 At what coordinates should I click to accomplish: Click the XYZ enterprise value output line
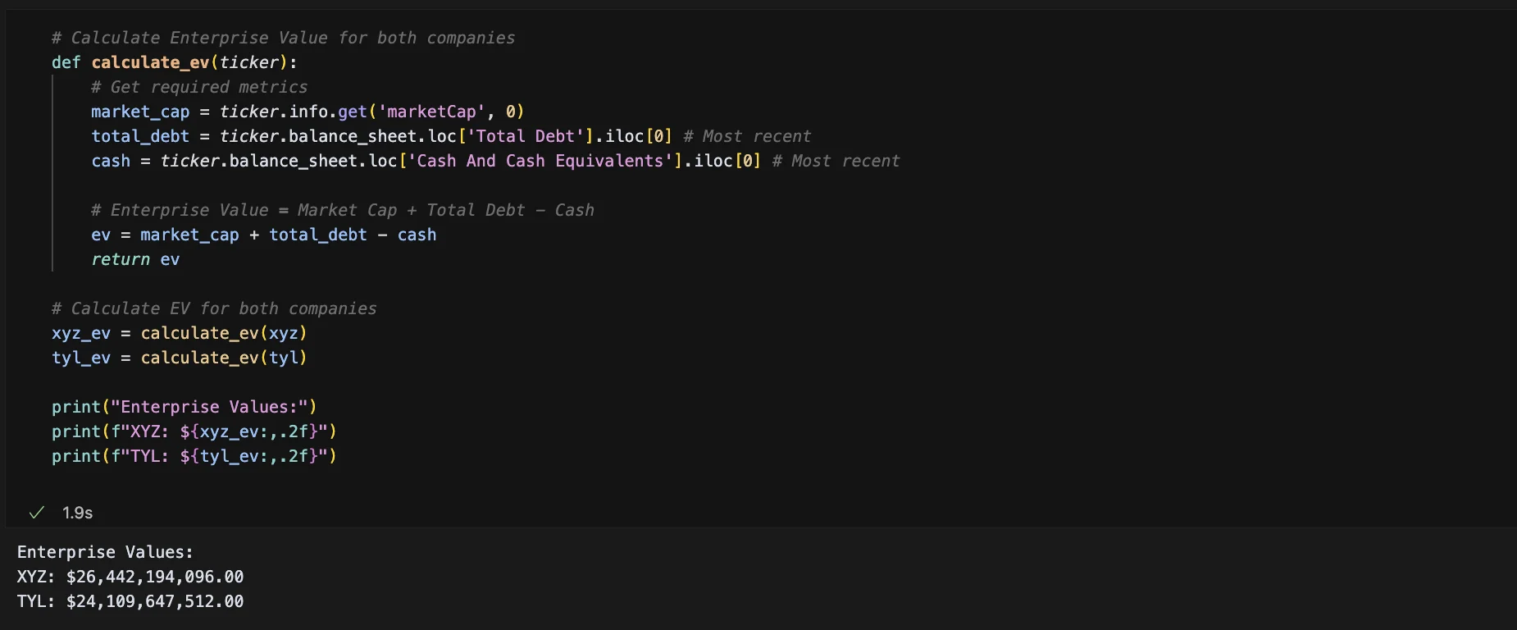click(x=130, y=577)
